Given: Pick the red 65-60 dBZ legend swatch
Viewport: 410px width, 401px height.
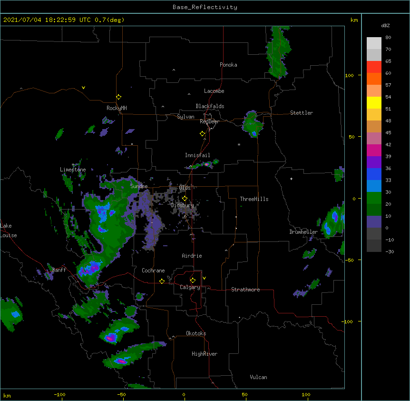Looking at the screenshot, I should click(374, 67).
